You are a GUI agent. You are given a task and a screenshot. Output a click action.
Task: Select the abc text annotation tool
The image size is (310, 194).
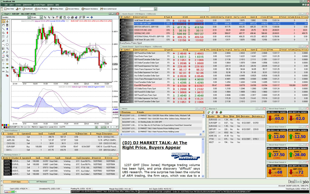3,72
